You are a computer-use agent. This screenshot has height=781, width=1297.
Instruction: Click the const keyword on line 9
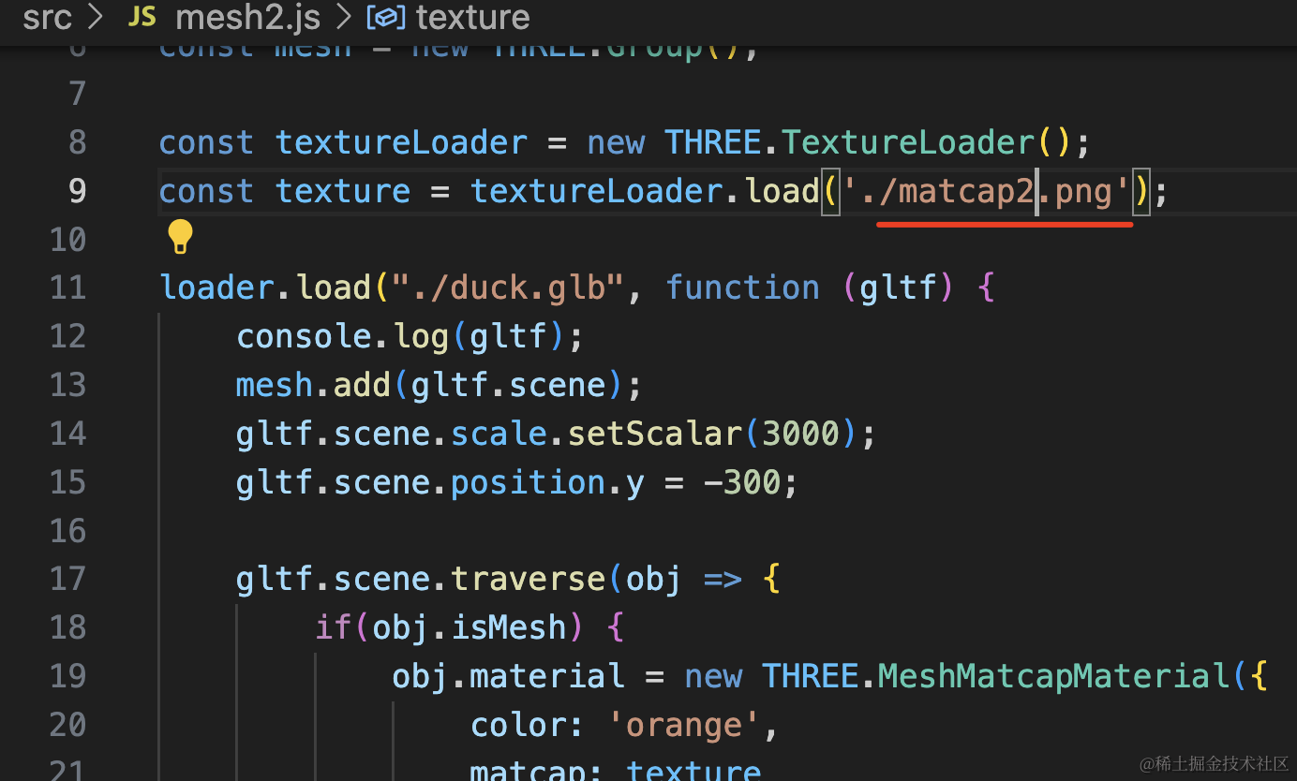(206, 192)
